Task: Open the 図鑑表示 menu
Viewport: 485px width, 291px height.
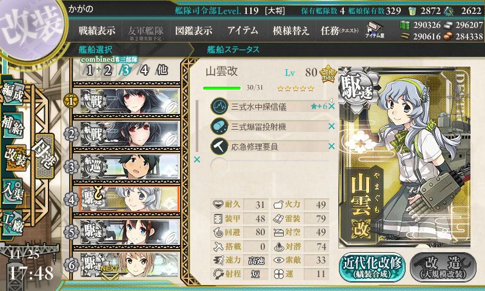Action: pyautogui.click(x=193, y=30)
